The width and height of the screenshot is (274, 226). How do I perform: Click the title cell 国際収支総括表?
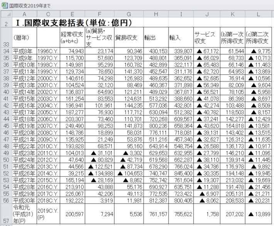74,23
